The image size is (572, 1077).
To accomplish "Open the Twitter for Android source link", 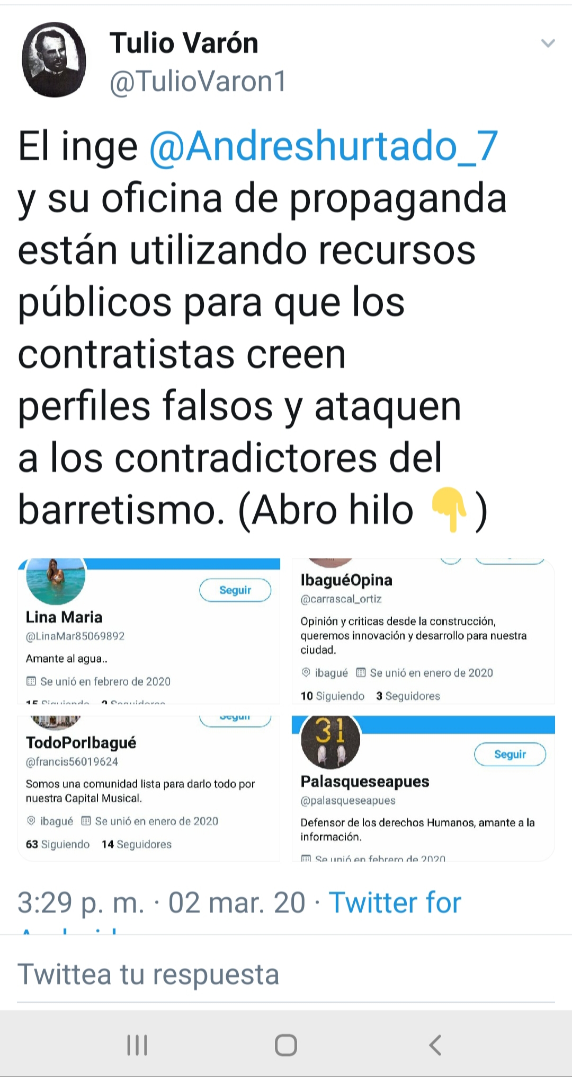I will tap(395, 903).
